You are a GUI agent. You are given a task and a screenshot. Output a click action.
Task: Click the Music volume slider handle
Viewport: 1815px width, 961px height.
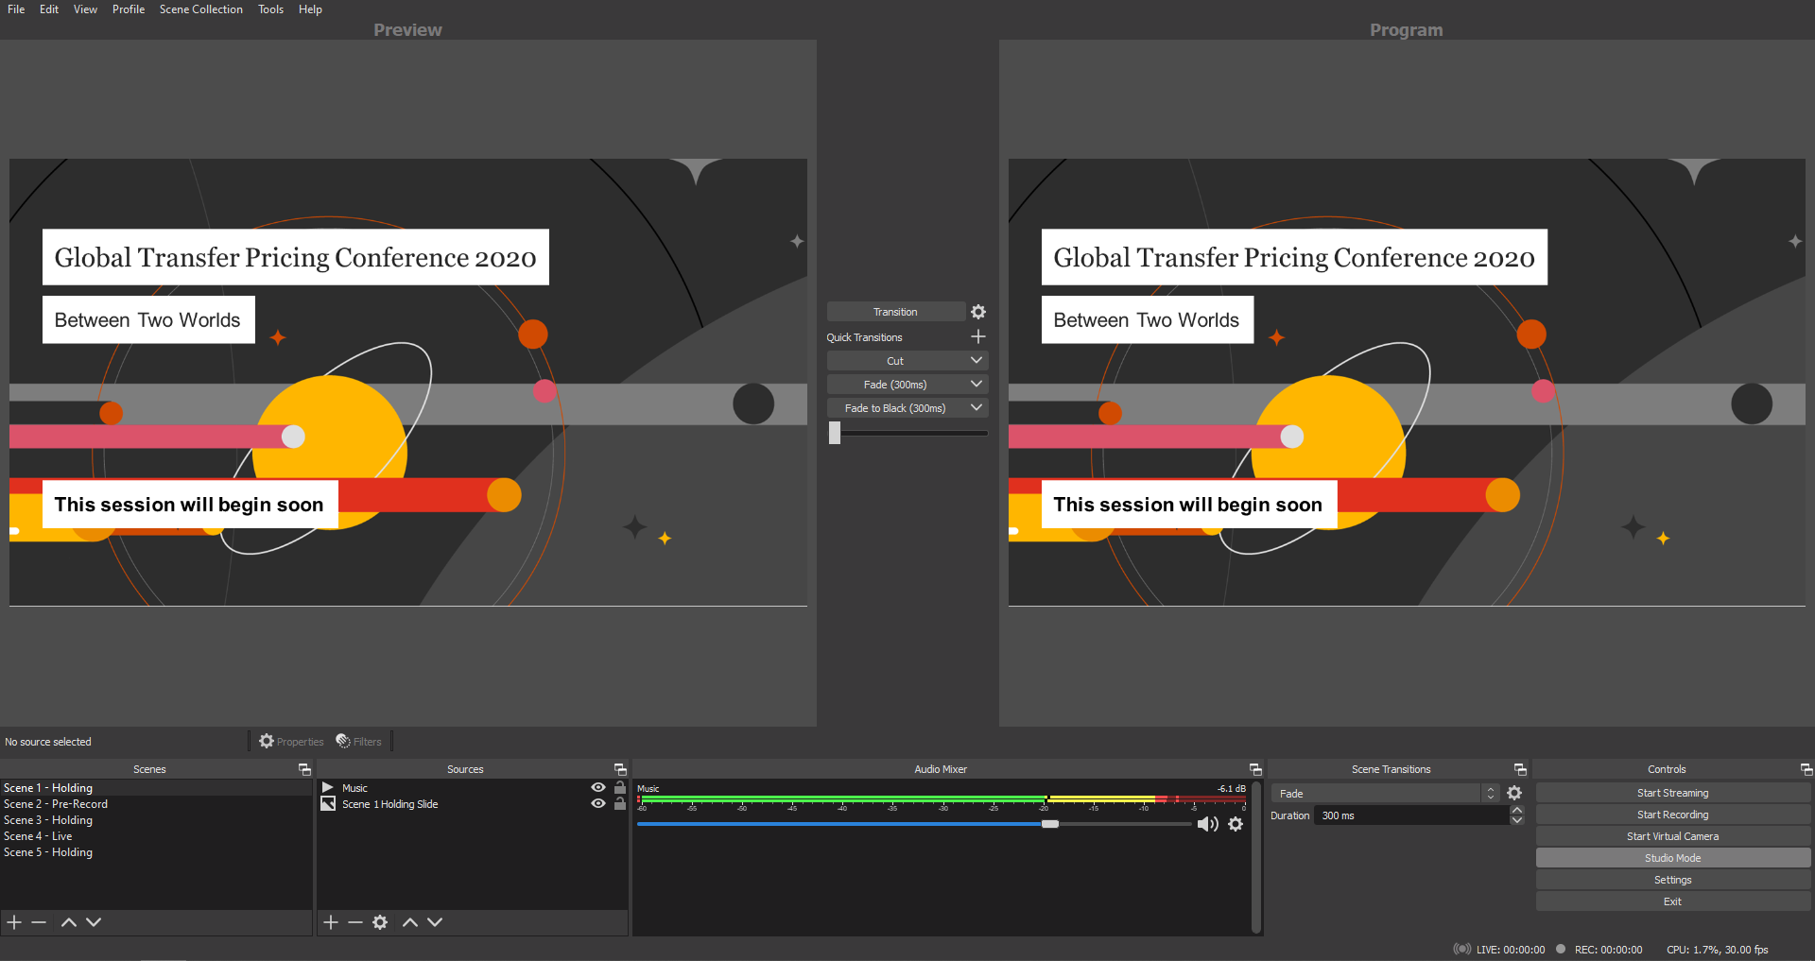click(1050, 824)
